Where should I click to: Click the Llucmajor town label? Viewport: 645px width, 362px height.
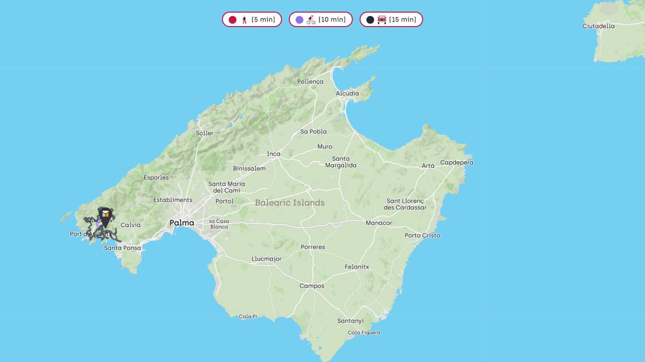(266, 259)
